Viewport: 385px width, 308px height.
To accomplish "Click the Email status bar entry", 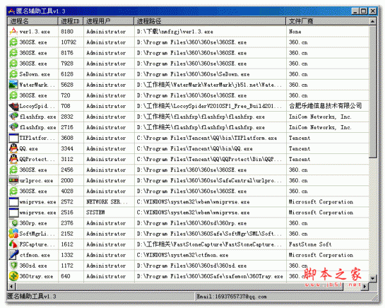I will (232, 296).
